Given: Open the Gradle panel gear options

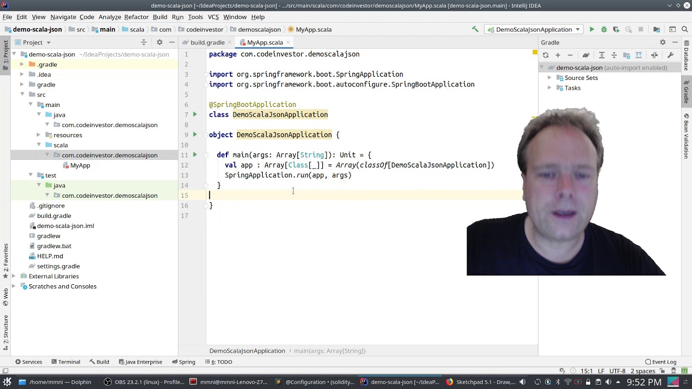Looking at the screenshot, I should (x=663, y=43).
